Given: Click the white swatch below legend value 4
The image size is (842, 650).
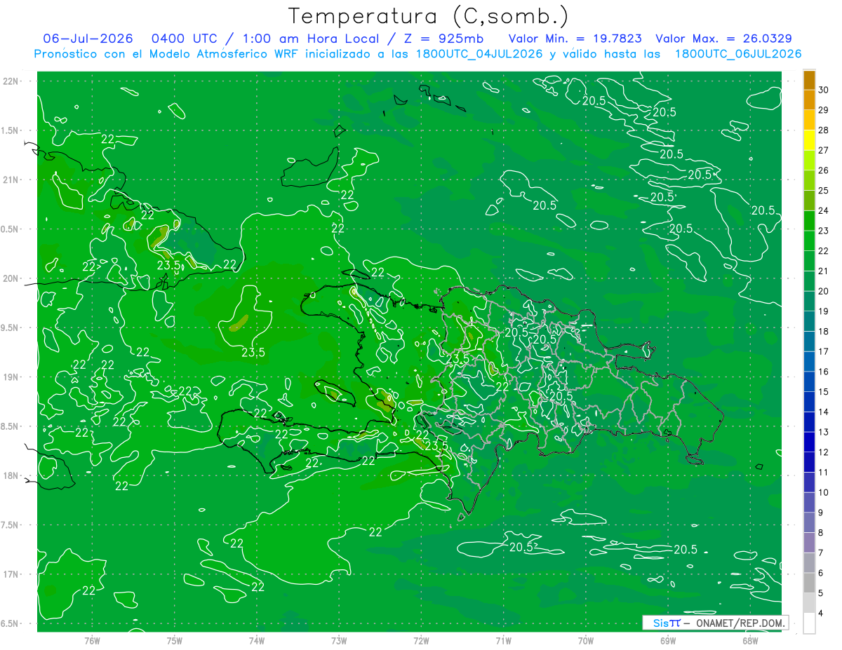Looking at the screenshot, I should point(809,623).
